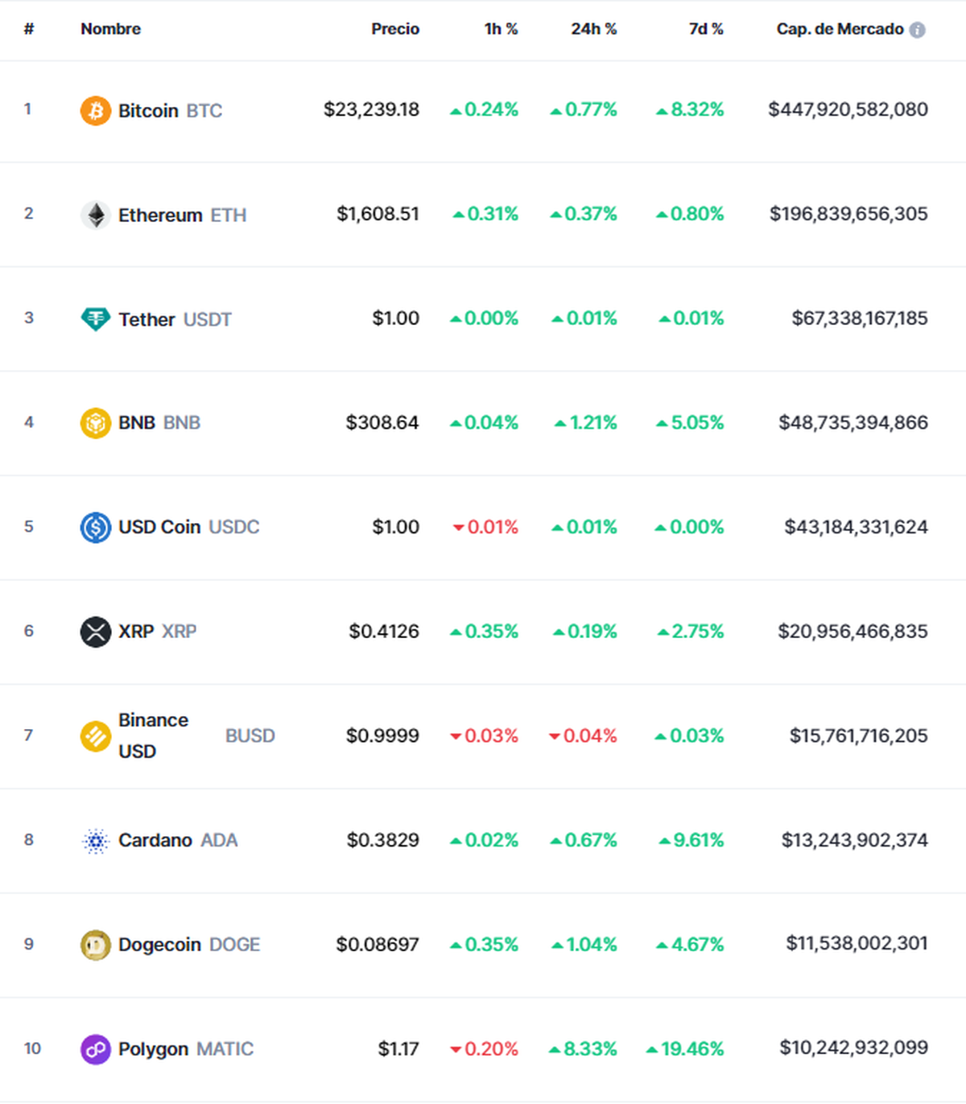Select the Dogecoin logo icon
The image size is (966, 1104).
point(96,945)
